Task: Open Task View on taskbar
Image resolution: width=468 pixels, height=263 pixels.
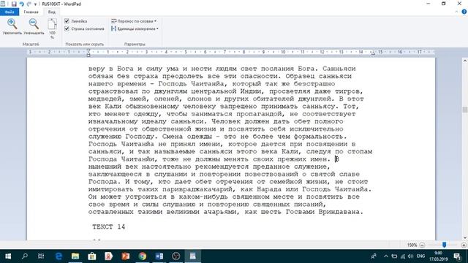Action: click(41, 256)
